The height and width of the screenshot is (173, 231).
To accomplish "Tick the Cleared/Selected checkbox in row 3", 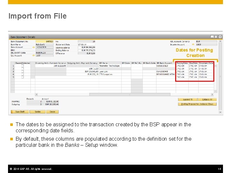I will (22, 71).
